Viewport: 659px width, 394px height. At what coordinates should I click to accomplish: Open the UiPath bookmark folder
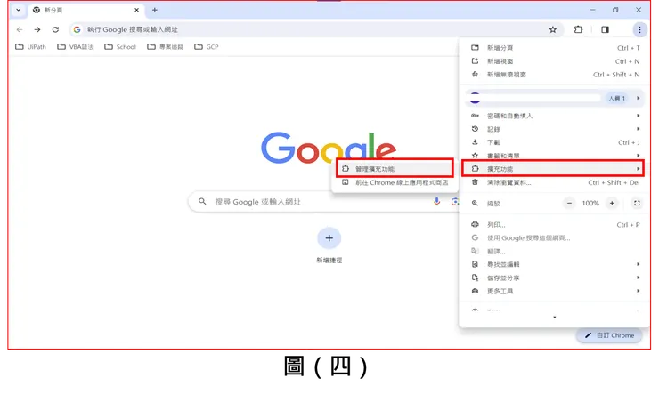pyautogui.click(x=30, y=47)
